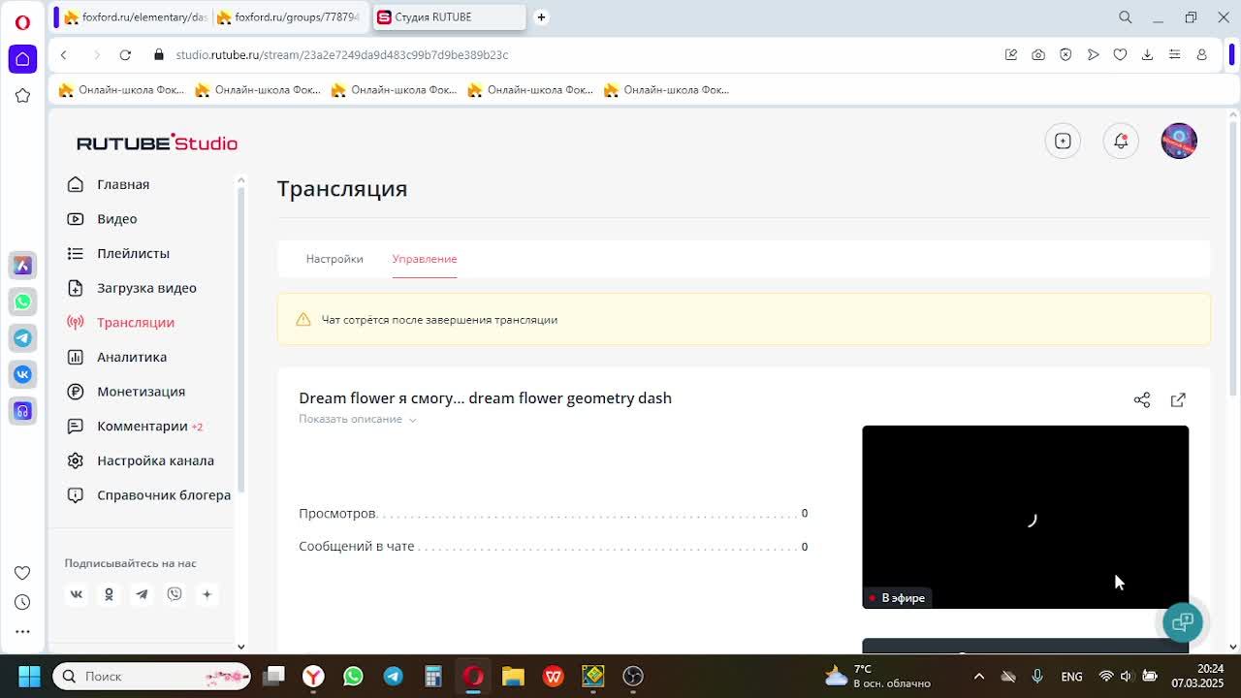
Task: Click the Opera menu logo in the sidebar
Action: (x=22, y=22)
